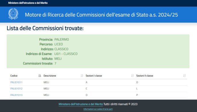Viewport: 197px width, 112px height.
Task: Click the Sezioni I classe header text
Action: 94,76
